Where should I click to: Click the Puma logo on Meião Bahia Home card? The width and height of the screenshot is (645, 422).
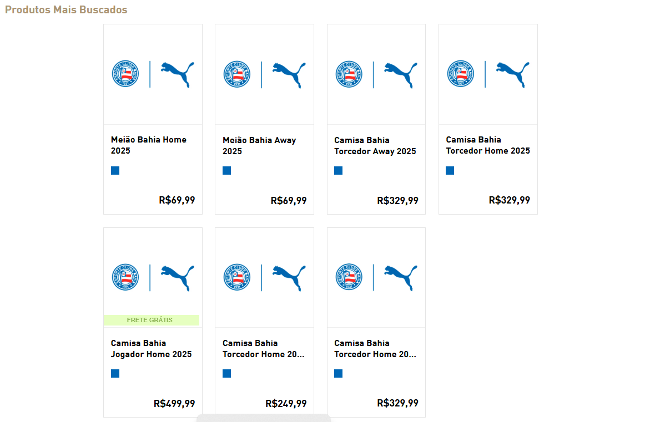click(177, 74)
